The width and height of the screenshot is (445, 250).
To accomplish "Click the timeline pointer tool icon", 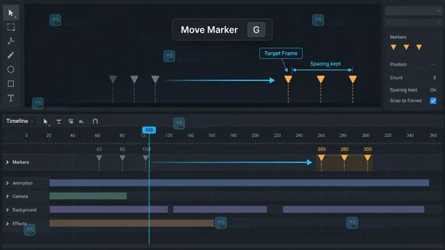I will click(45, 122).
